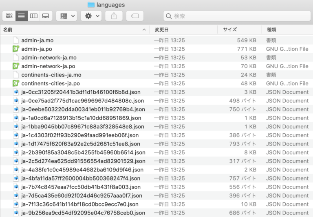Viewport: 313px width, 217px height.
Task: Select file name ja-7f13c36c641b114bf18cd0bcc9ecc7e0.json
Action: pos(80,204)
